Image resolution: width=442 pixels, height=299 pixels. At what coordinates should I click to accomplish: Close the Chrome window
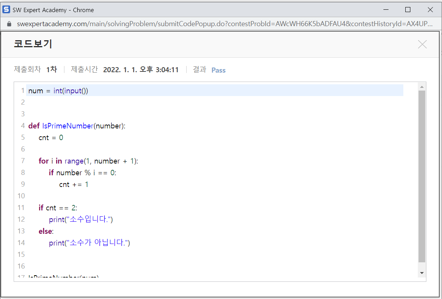click(x=430, y=10)
